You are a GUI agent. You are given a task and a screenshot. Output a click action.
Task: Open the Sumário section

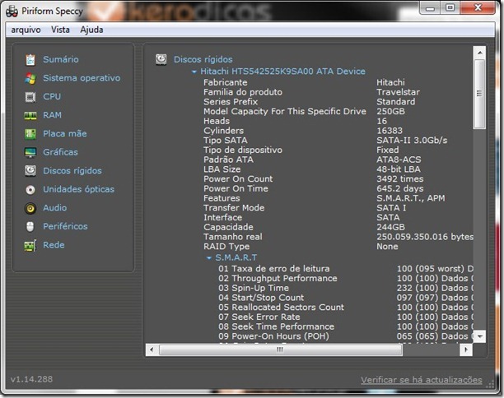[x=61, y=59]
